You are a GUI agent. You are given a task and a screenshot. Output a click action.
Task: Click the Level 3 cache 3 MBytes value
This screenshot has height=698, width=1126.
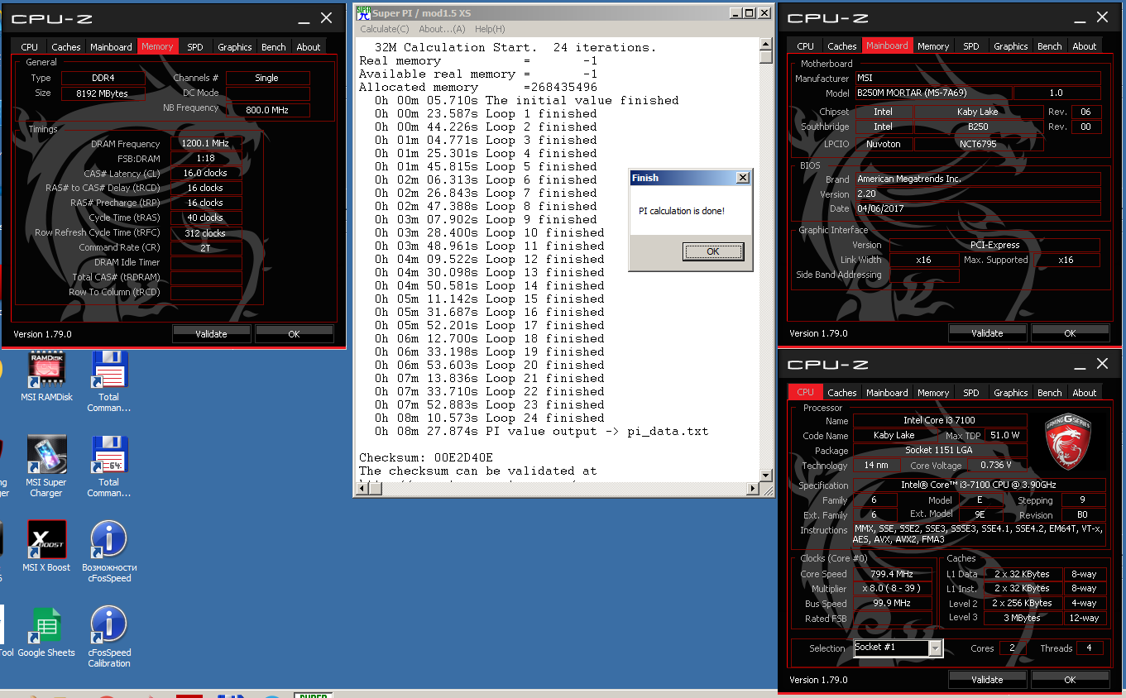pos(1023,618)
